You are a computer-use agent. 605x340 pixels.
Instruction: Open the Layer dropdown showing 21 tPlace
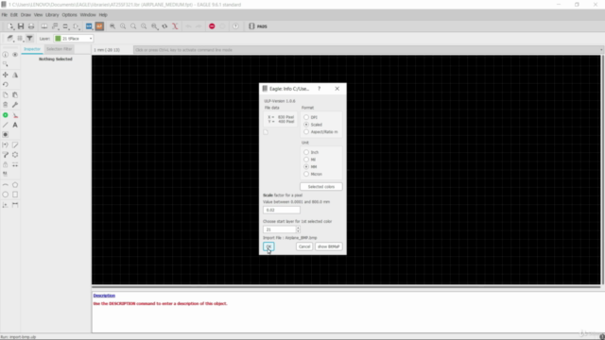(74, 39)
